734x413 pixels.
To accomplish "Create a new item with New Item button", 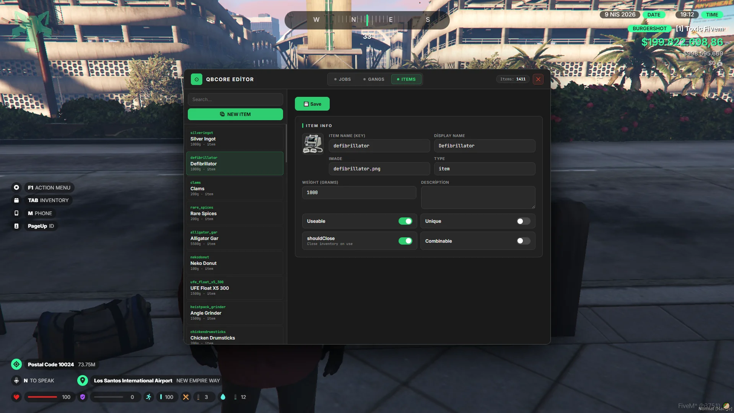I will (235, 114).
